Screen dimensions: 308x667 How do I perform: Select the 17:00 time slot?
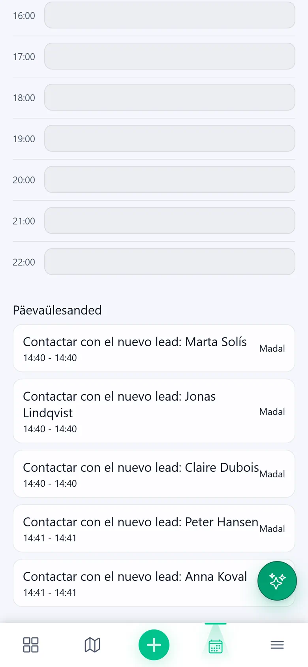click(x=170, y=56)
